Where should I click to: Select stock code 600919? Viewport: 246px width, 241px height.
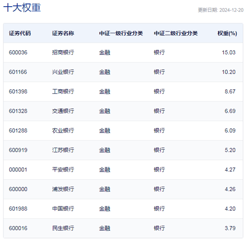(18, 150)
